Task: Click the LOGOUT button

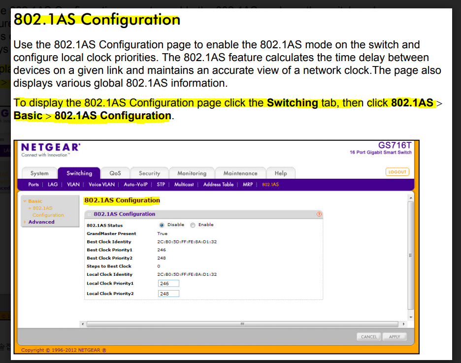Action: (x=397, y=172)
